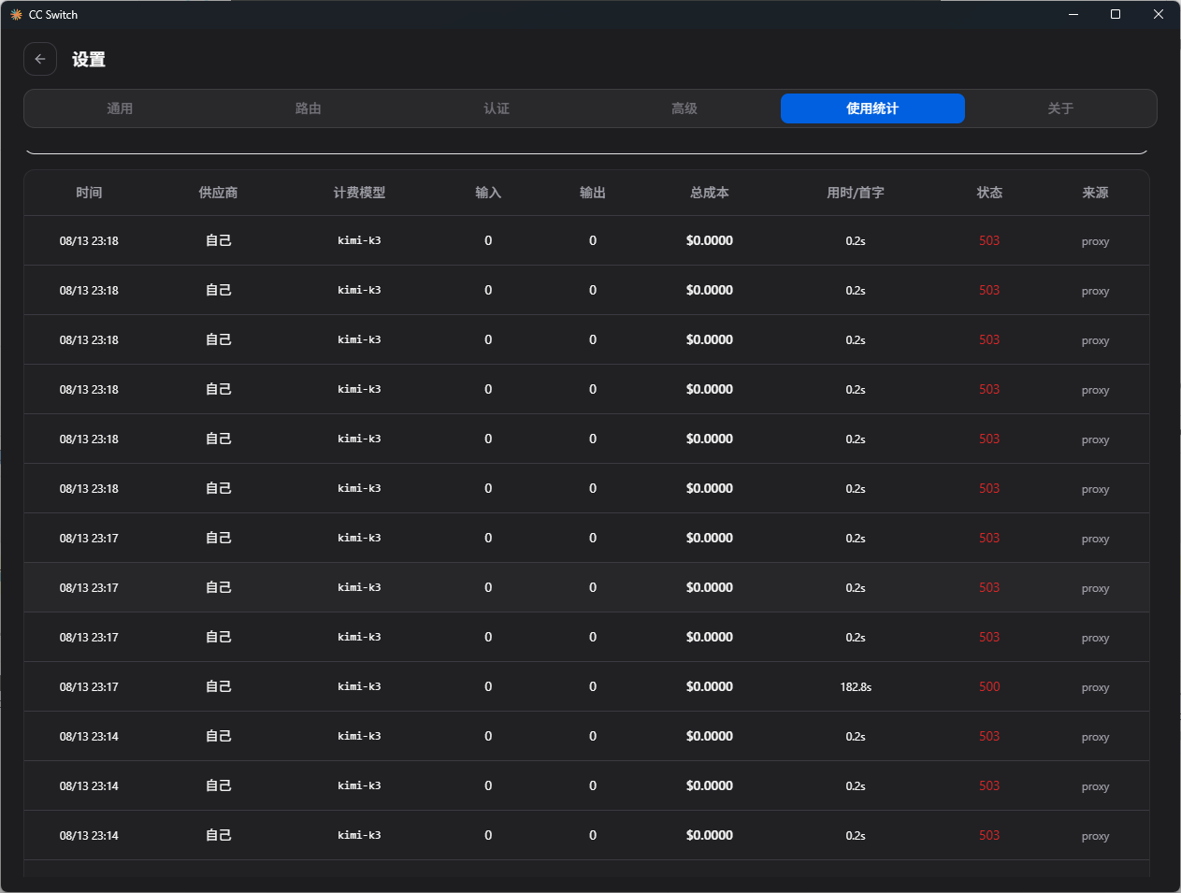Select the 使用统计 tab
This screenshot has height=893, width=1181.
point(872,108)
